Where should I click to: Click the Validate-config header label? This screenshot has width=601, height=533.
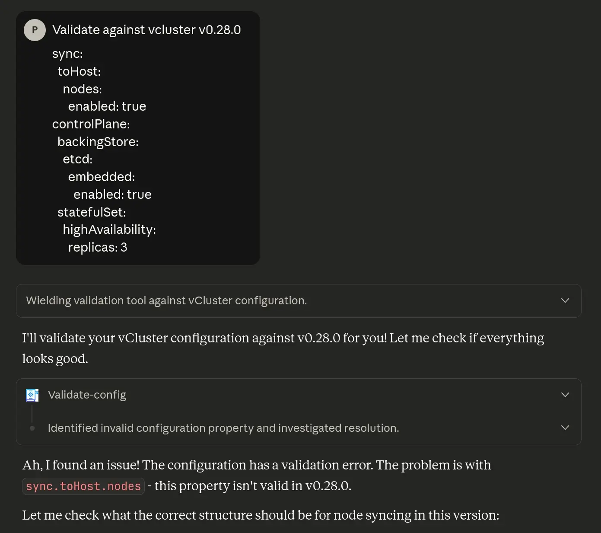pyautogui.click(x=87, y=395)
